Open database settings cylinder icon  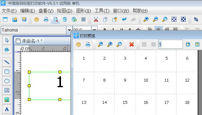tap(65, 19)
